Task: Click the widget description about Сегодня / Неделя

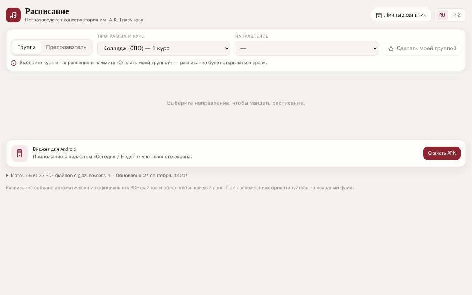Action: 112,157
